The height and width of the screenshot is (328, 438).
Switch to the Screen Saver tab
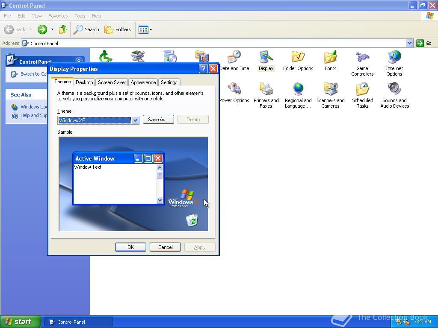coord(112,82)
